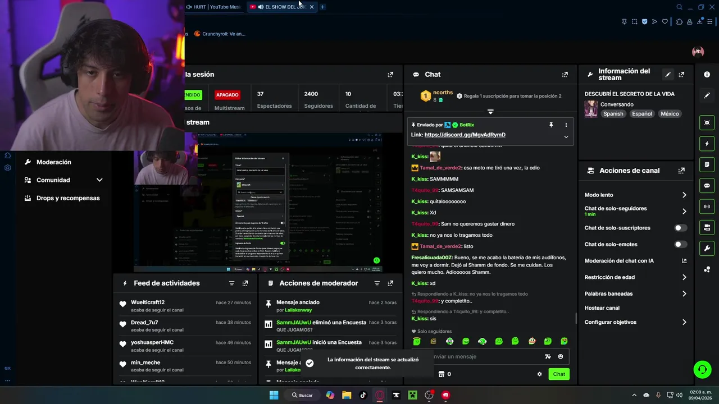Image resolution: width=719 pixels, height=404 pixels.
Task: Open Minecraft from the taskbar
Action: (x=413, y=395)
